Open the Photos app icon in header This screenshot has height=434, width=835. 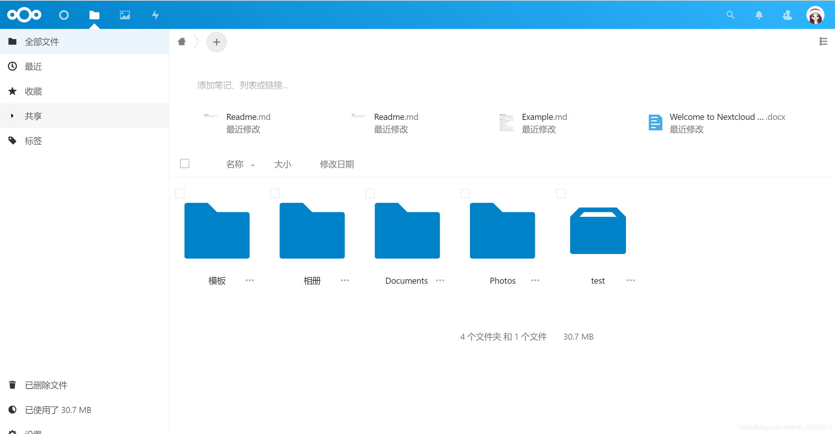point(125,15)
